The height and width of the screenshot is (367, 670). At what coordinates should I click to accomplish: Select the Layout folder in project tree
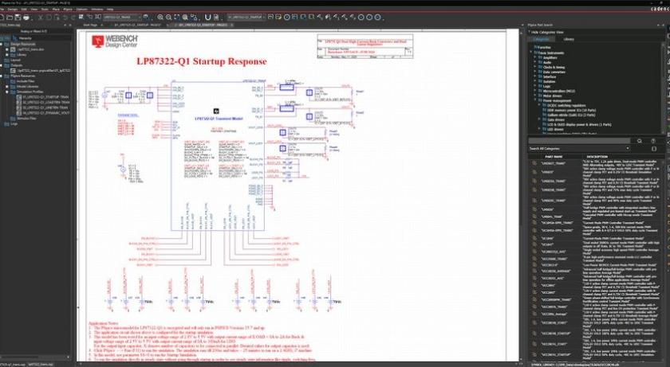pyautogui.click(x=15, y=60)
